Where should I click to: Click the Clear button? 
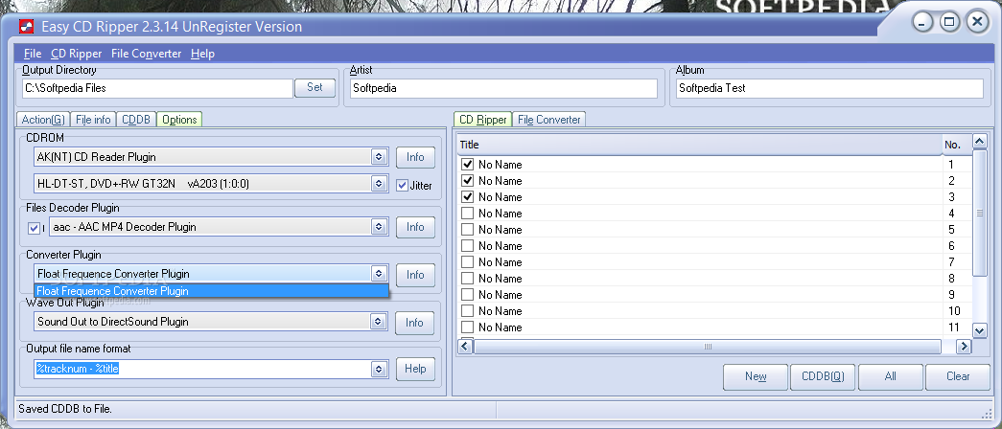click(x=958, y=376)
